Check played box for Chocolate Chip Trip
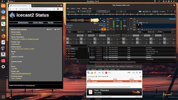This screenshot has width=178, height=100. click(104, 52)
